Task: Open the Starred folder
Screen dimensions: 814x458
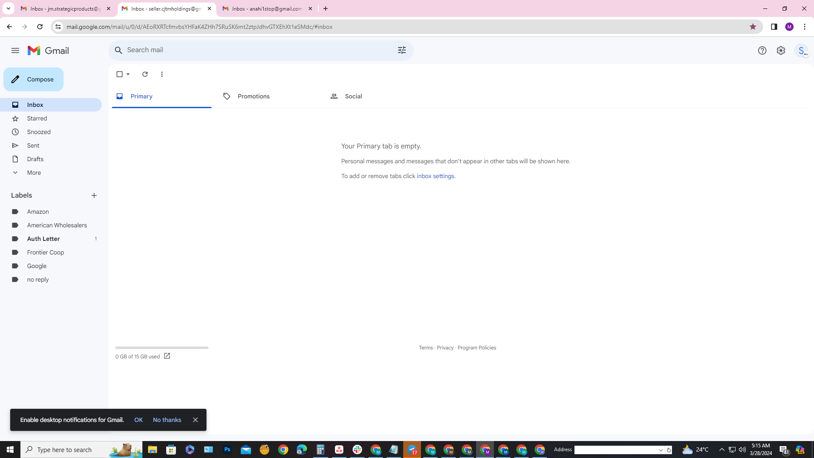Action: (51, 118)
